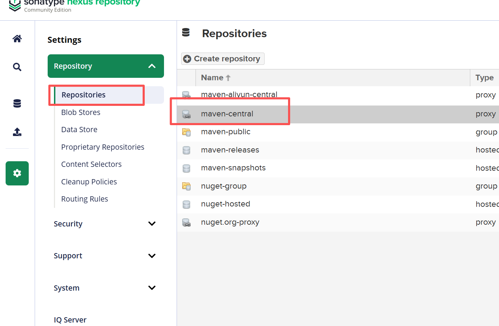
Task: Click the proxy icon for maven-central
Action: tap(186, 114)
